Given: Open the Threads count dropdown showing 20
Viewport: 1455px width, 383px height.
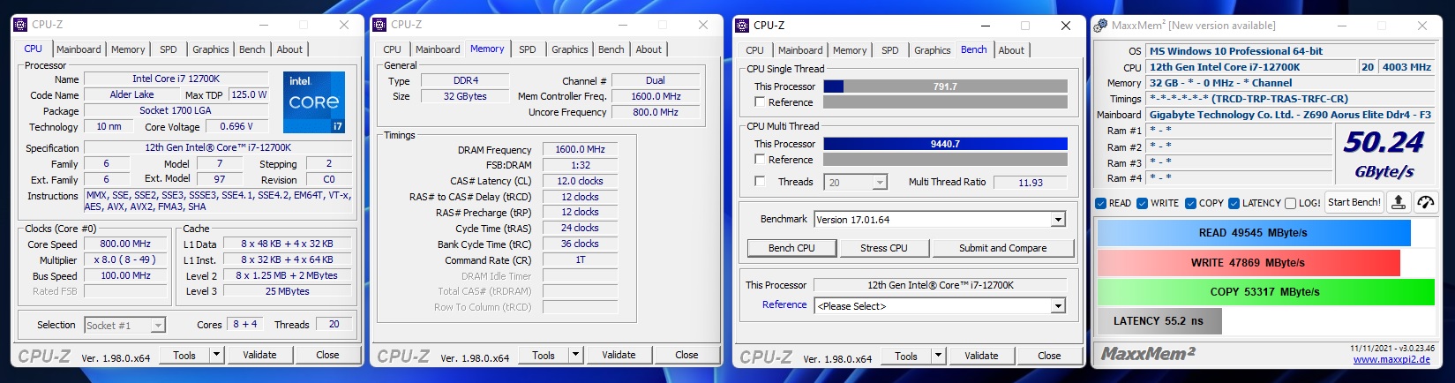Looking at the screenshot, I should pos(879,183).
